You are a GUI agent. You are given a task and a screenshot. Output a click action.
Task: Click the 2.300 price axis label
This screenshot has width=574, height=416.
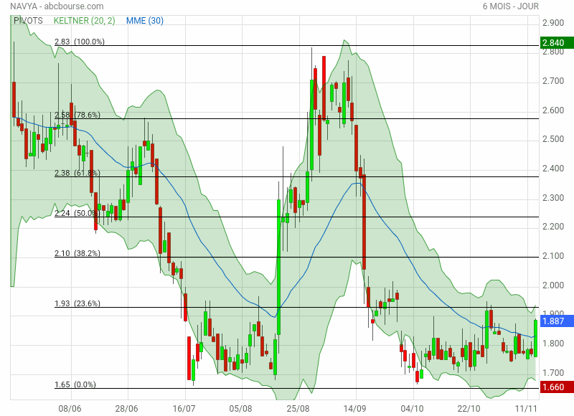click(553, 198)
